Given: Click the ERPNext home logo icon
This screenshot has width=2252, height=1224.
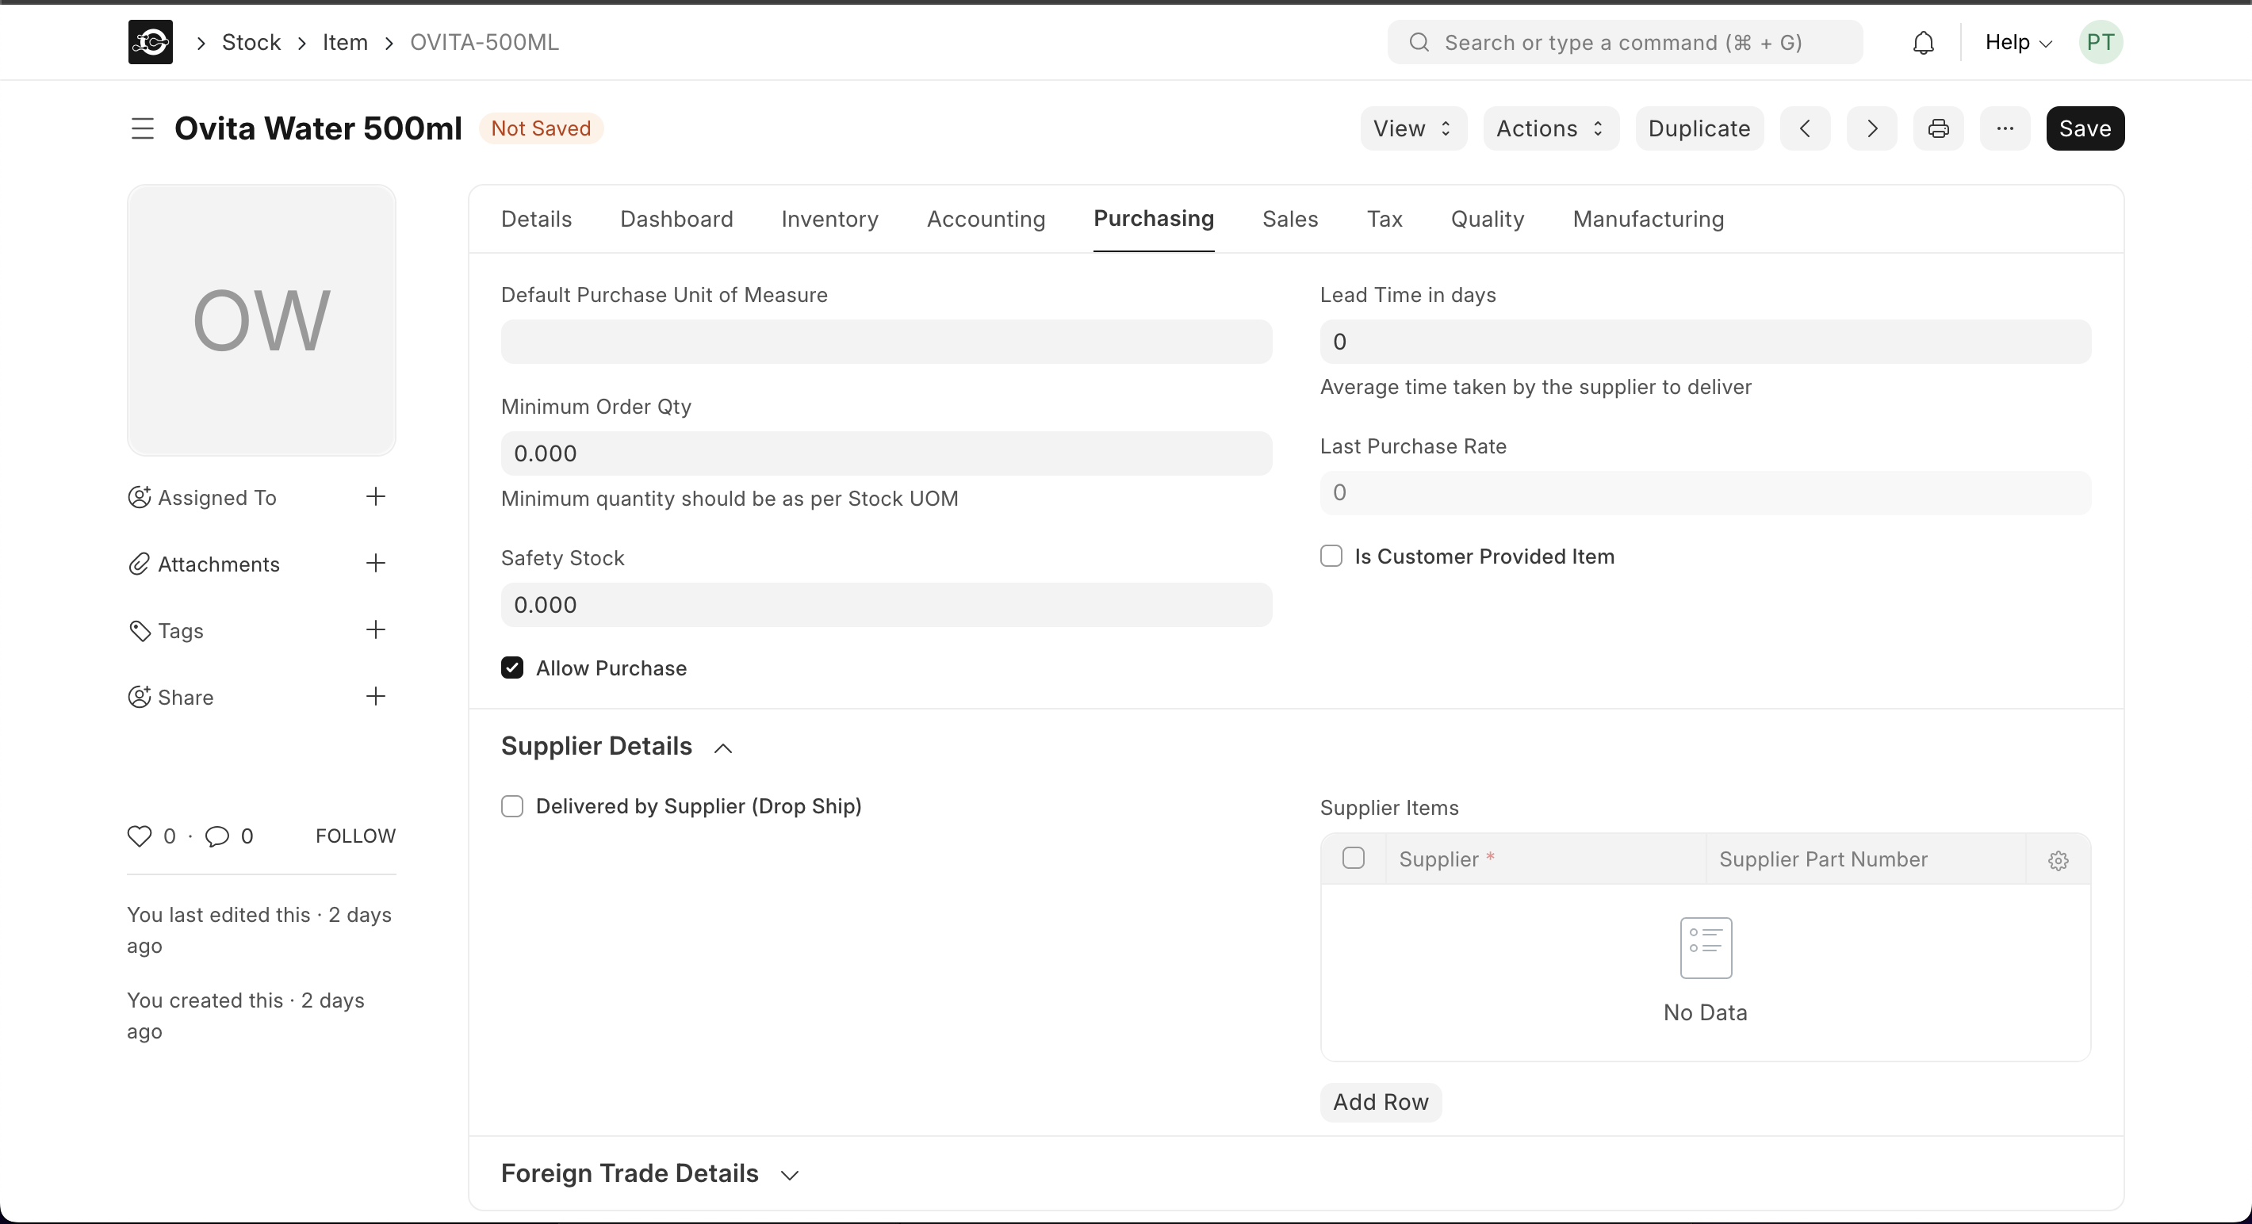Looking at the screenshot, I should (x=151, y=42).
